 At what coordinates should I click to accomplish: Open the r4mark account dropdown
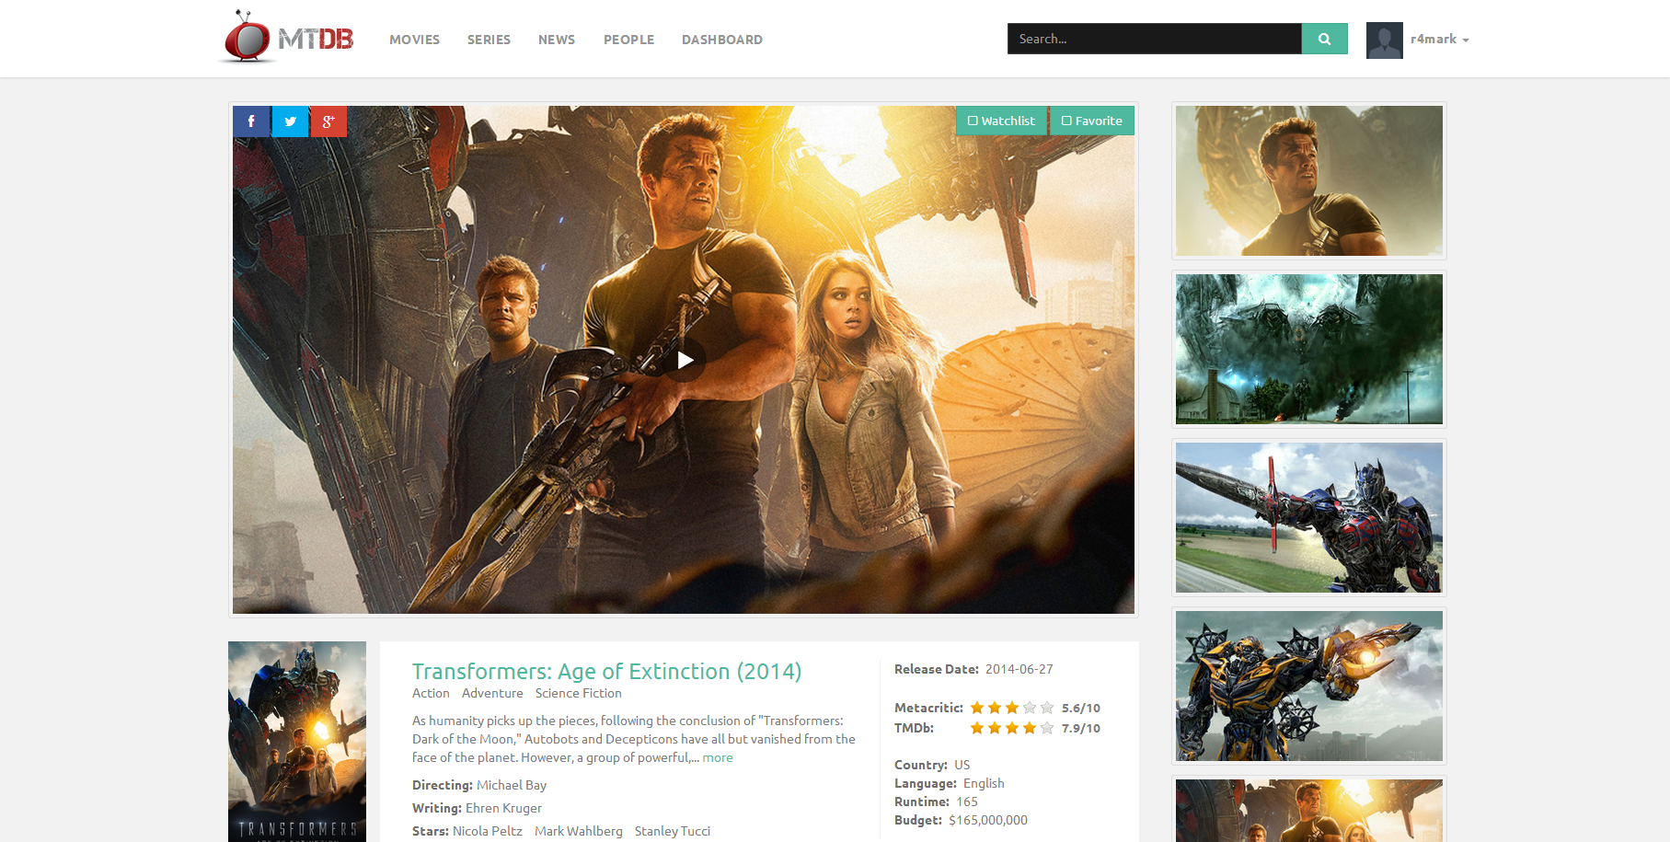pos(1435,40)
